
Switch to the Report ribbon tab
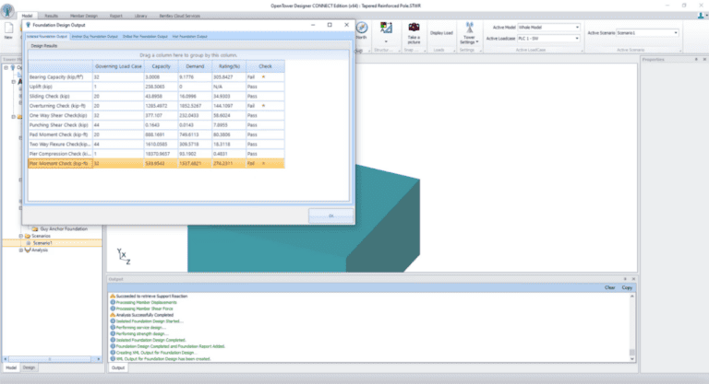tap(115, 16)
